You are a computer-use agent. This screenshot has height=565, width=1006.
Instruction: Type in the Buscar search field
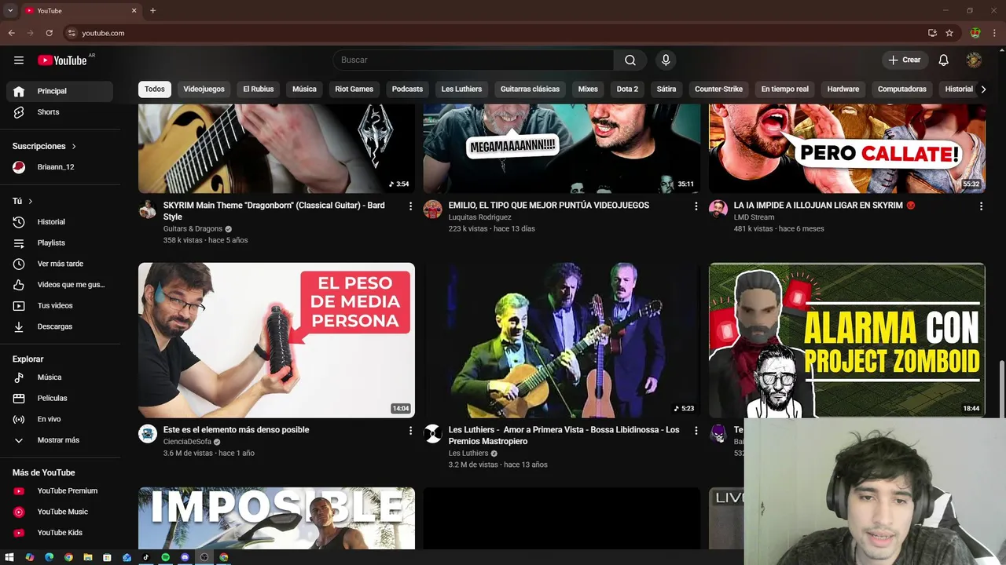click(473, 60)
